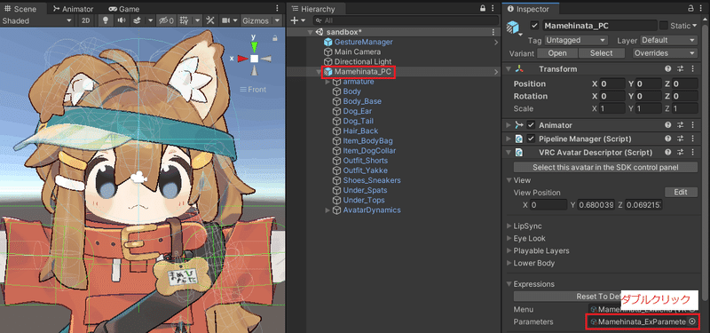Click the plus create button in Hierarchy

click(294, 20)
